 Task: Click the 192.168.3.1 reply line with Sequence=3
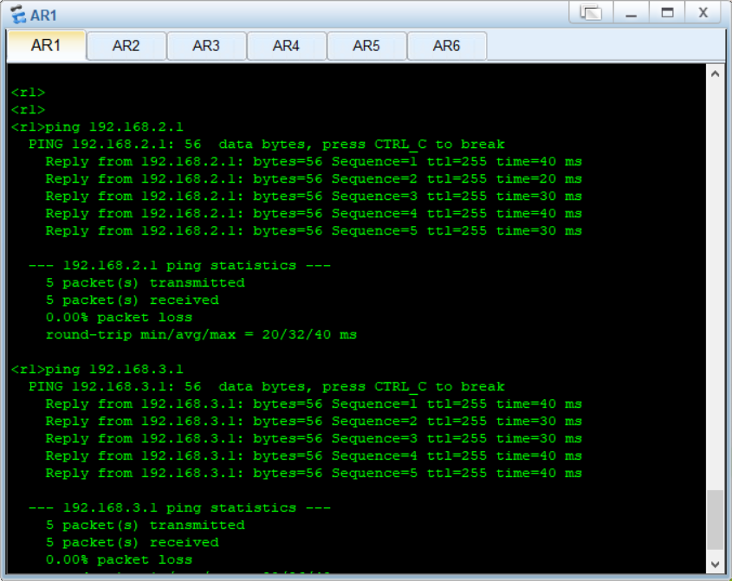[x=314, y=438]
